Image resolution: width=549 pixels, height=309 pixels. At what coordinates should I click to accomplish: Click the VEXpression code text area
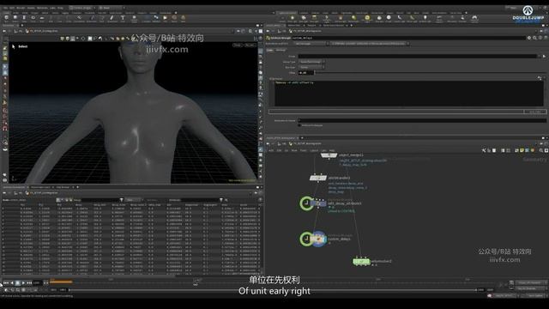point(408,94)
